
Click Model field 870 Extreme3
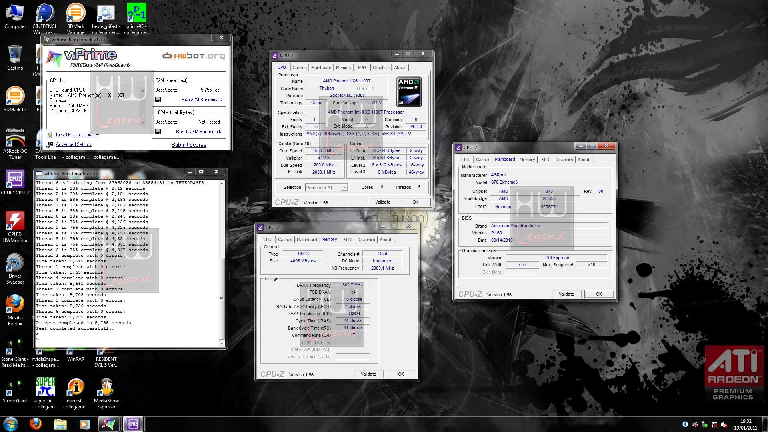click(x=527, y=182)
